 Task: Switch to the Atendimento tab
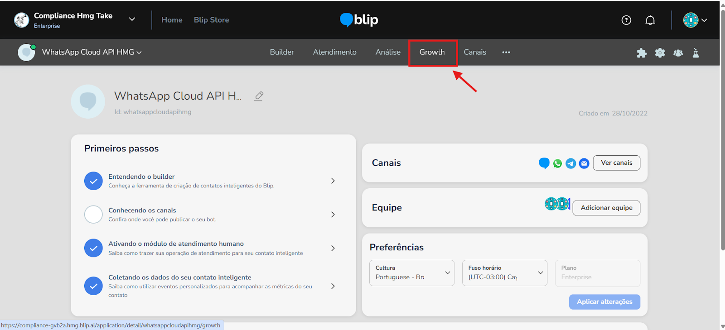point(335,53)
